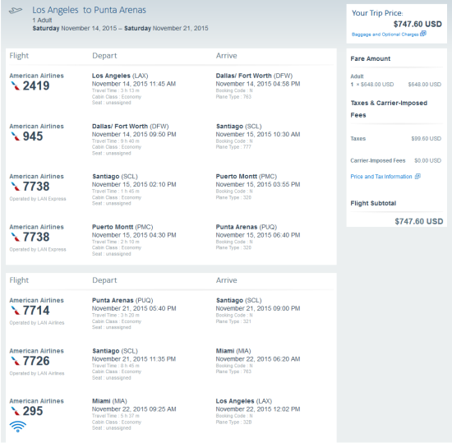This screenshot has height=443, width=452.
Task: Click the Punta Arenas (PUQ) departure airport
Action: pos(122,300)
